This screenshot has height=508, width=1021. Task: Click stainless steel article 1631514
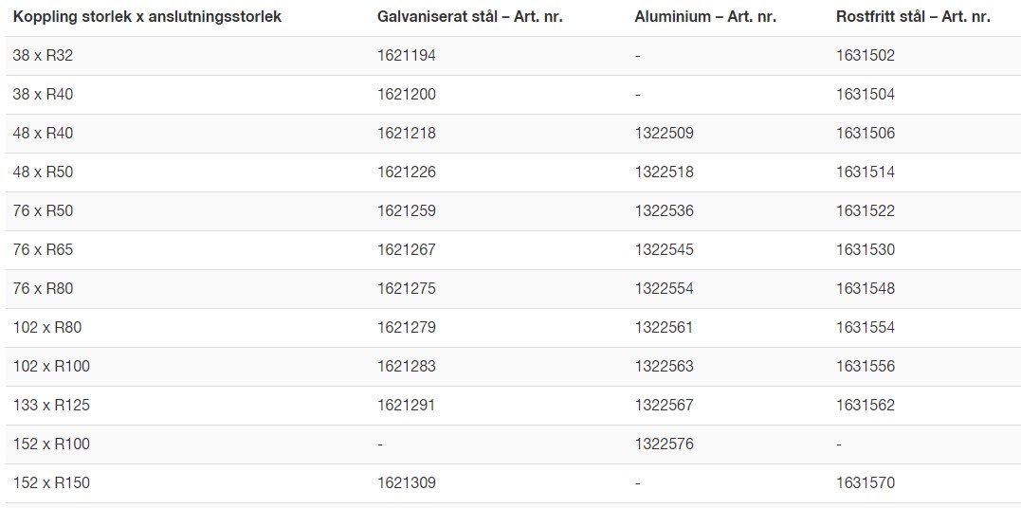(x=865, y=172)
